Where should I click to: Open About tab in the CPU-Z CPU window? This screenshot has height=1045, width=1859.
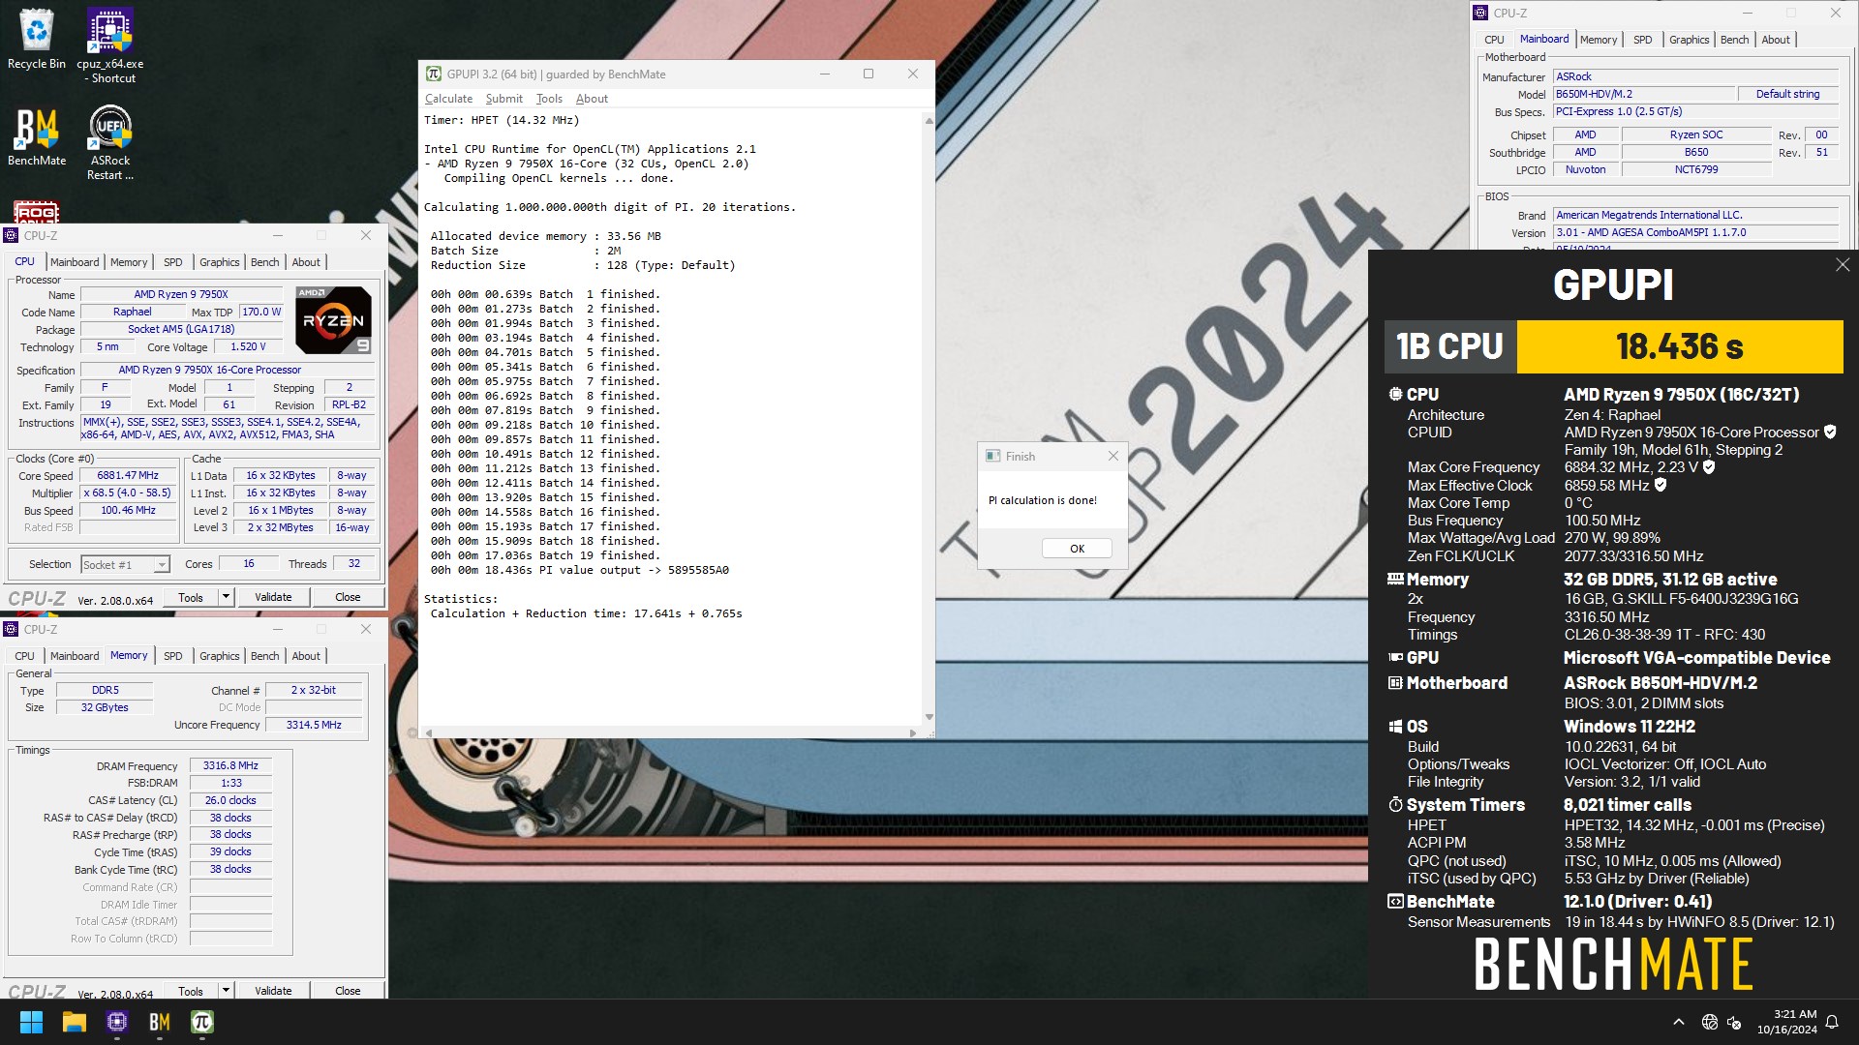306,262
